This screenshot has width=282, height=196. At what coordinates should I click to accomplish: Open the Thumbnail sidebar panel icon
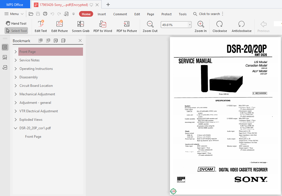click(5, 57)
